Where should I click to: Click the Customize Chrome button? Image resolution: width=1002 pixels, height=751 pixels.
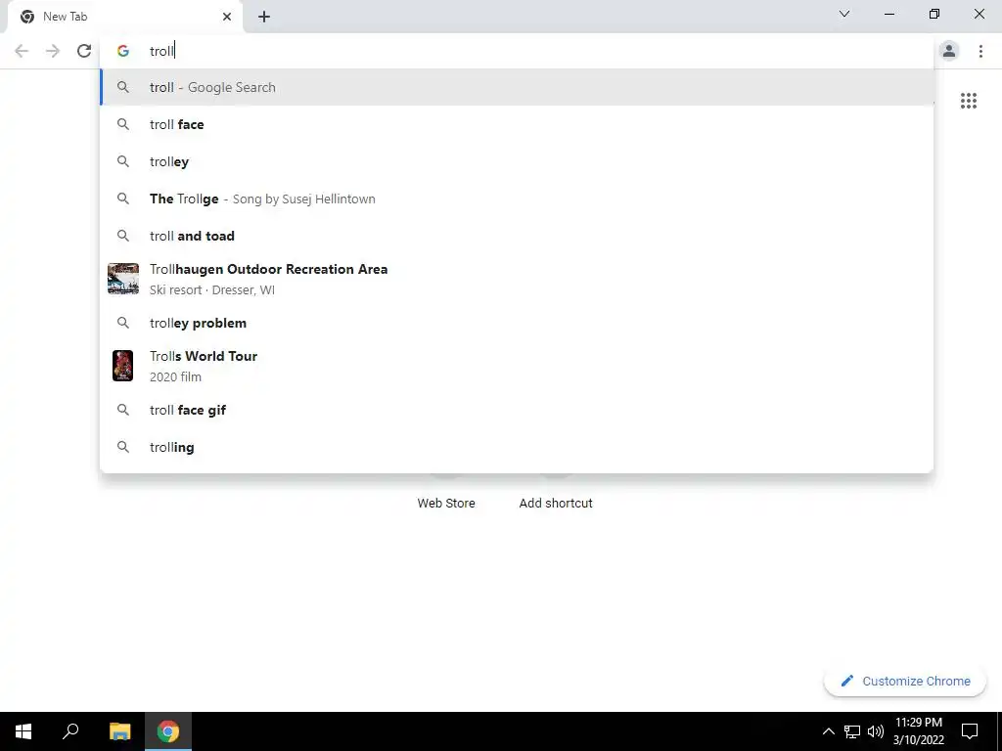pyautogui.click(x=905, y=682)
